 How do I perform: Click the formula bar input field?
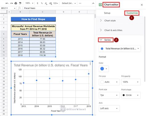[59, 8]
